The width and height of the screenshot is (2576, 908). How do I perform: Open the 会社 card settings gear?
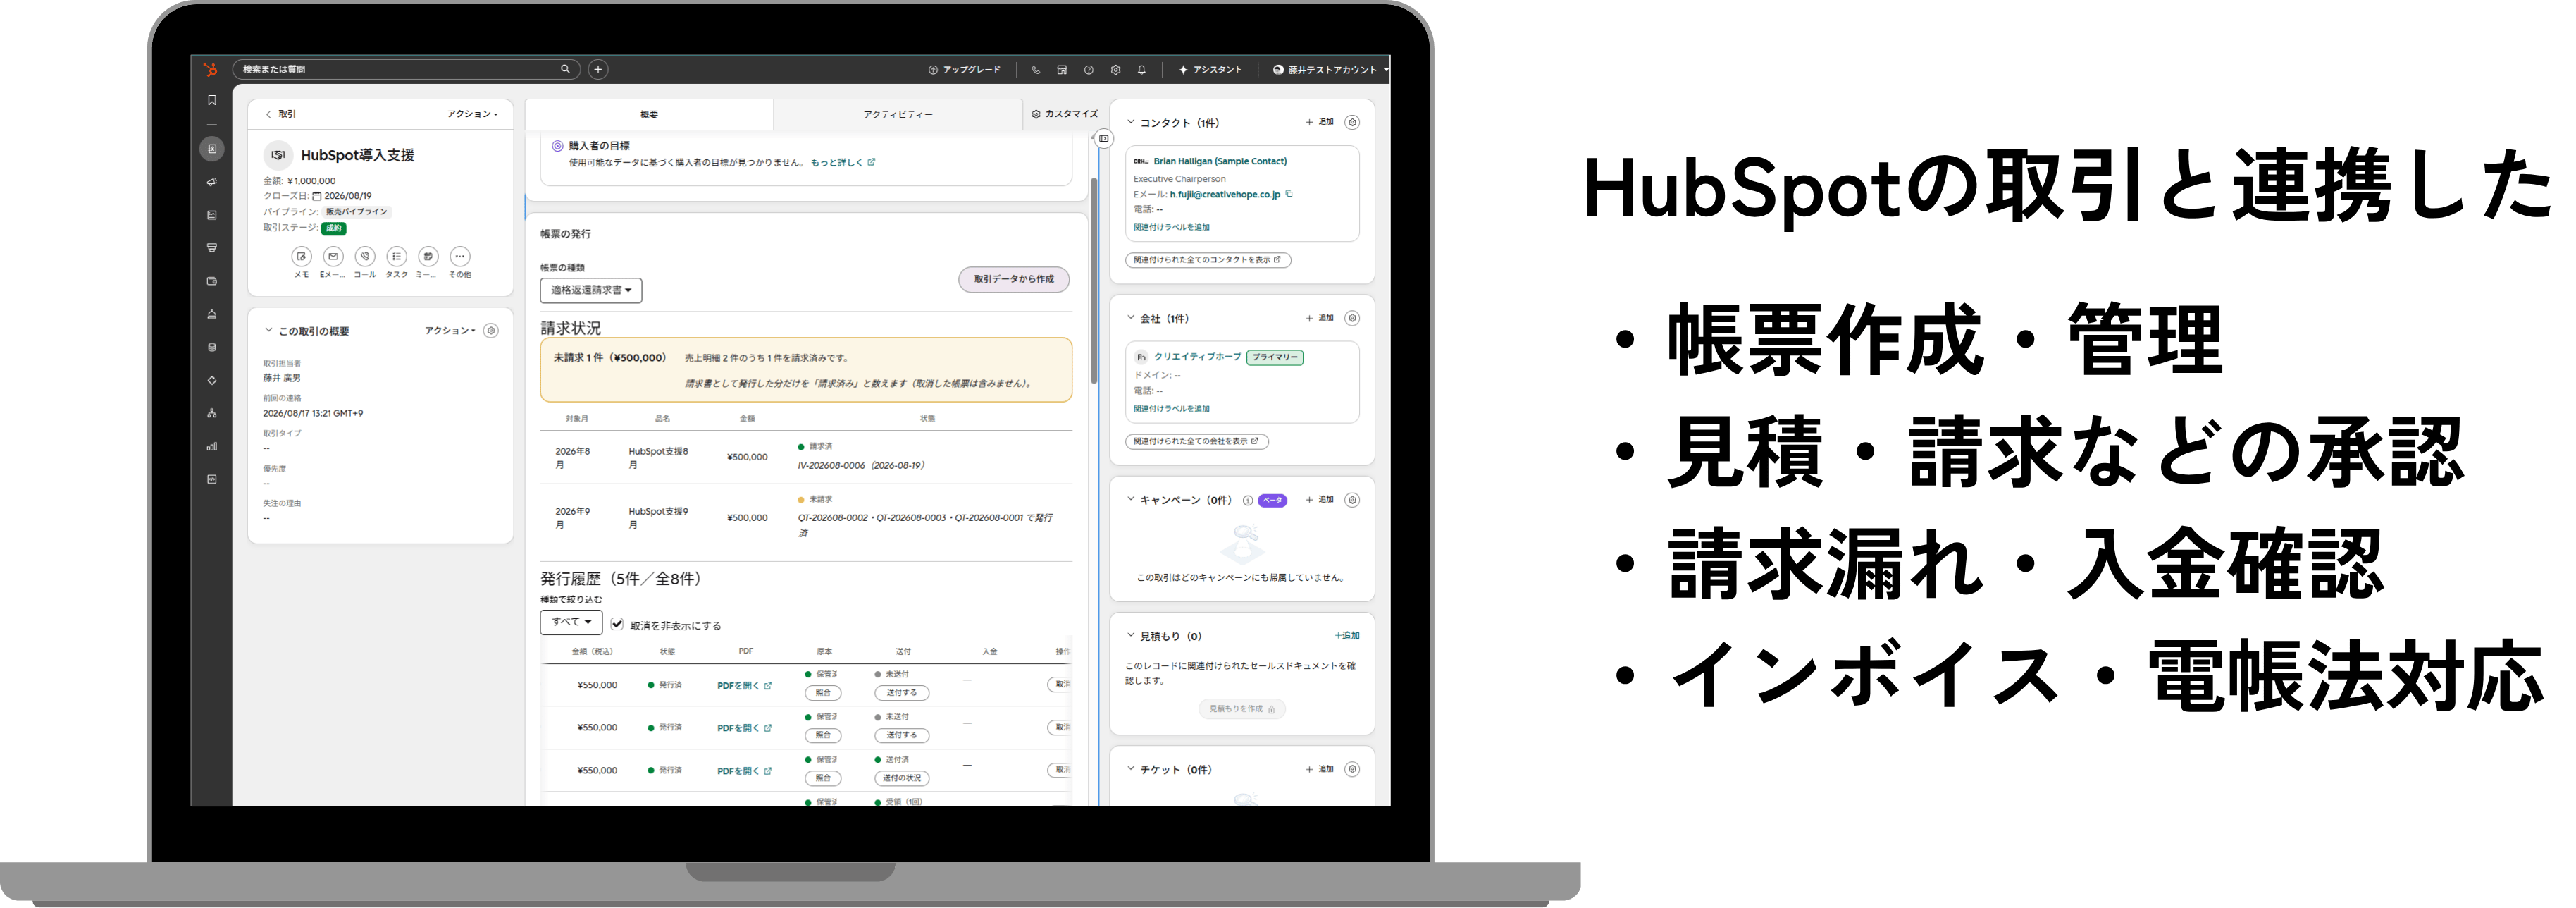1352,318
